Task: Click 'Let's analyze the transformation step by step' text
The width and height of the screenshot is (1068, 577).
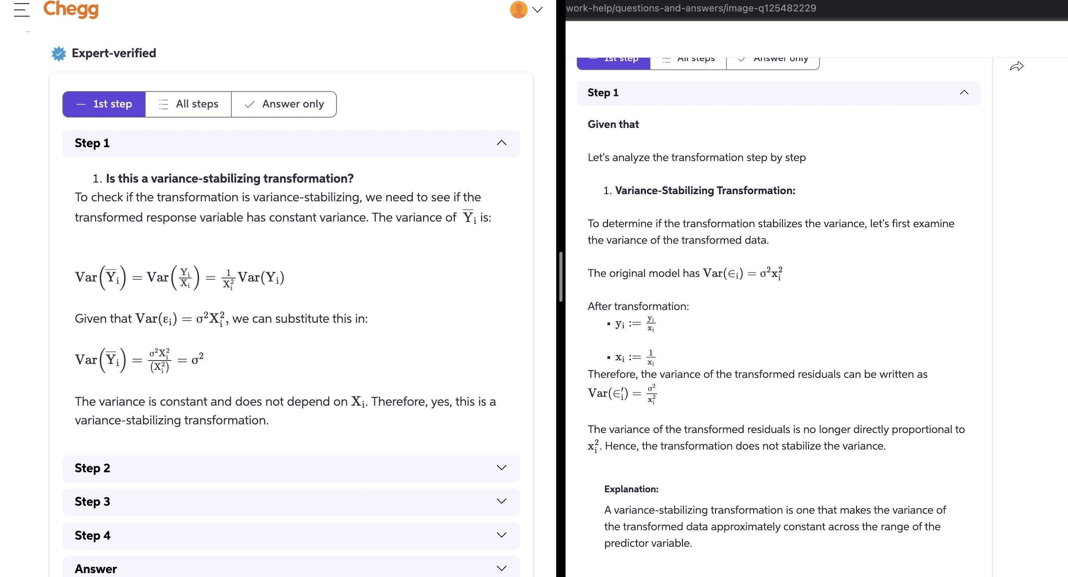Action: point(696,158)
